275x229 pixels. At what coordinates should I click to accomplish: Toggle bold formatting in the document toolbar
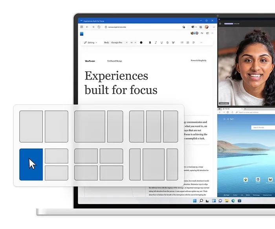(150, 42)
